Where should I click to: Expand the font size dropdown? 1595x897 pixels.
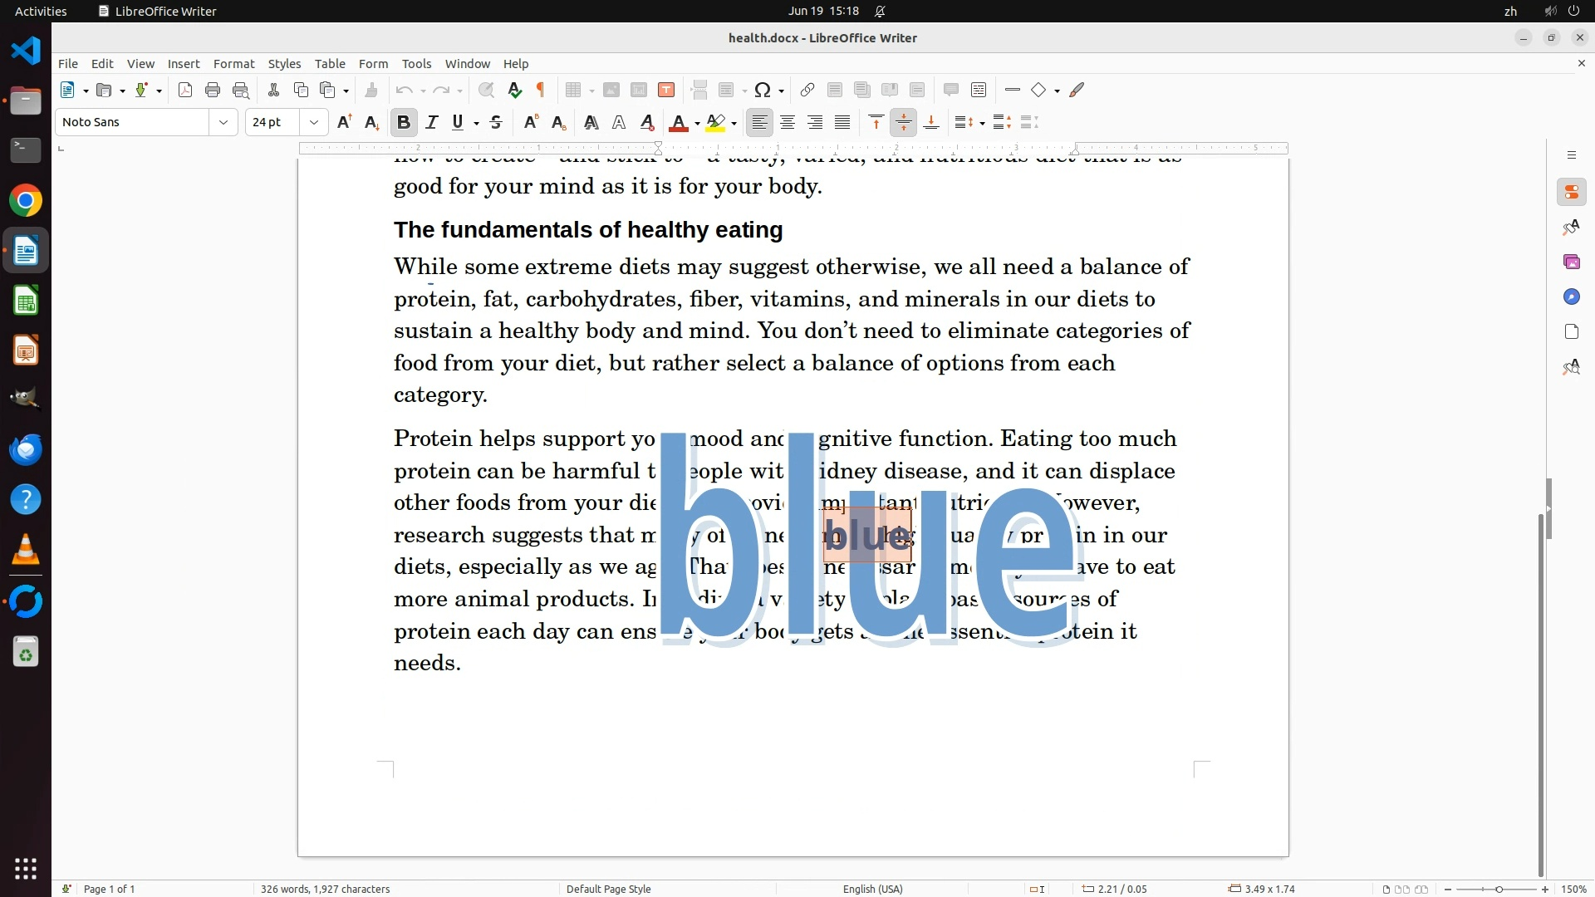(x=313, y=122)
